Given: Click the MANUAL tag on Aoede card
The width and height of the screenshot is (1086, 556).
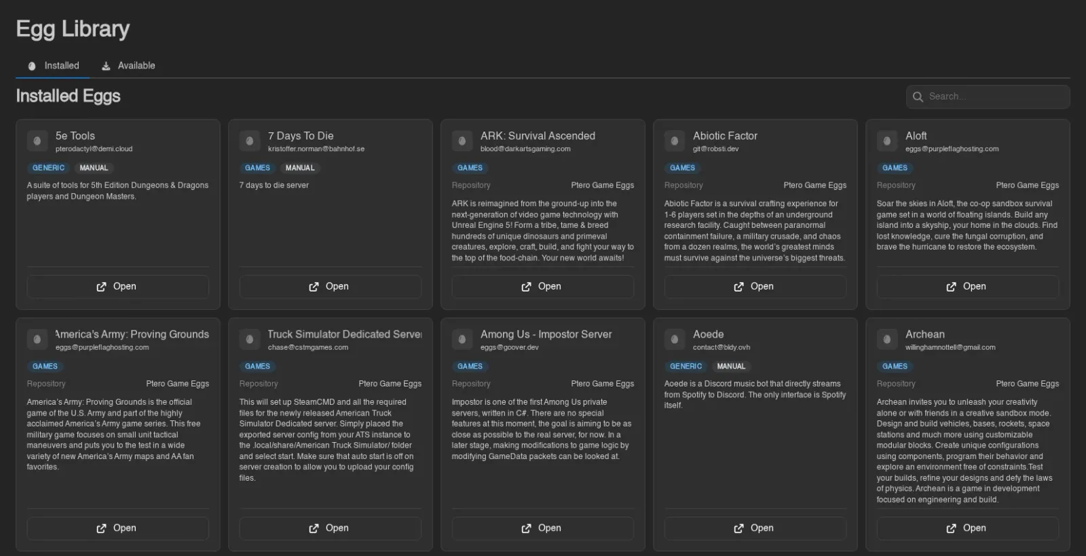Looking at the screenshot, I should [x=731, y=366].
